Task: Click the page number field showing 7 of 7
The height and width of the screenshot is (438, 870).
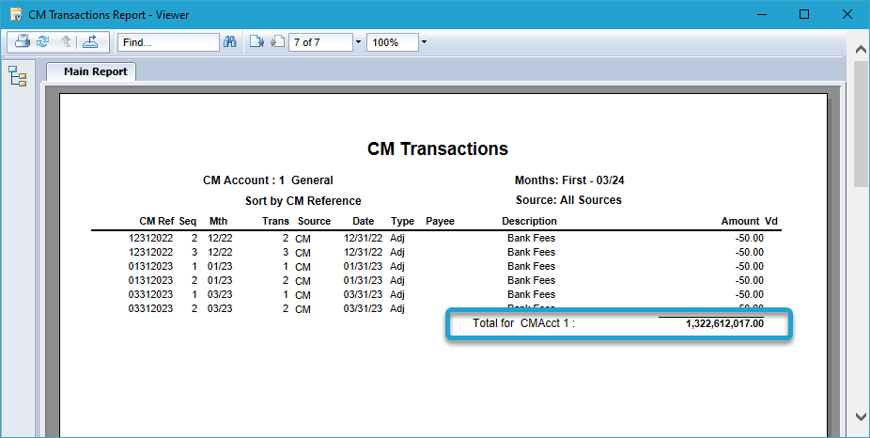Action: [320, 42]
